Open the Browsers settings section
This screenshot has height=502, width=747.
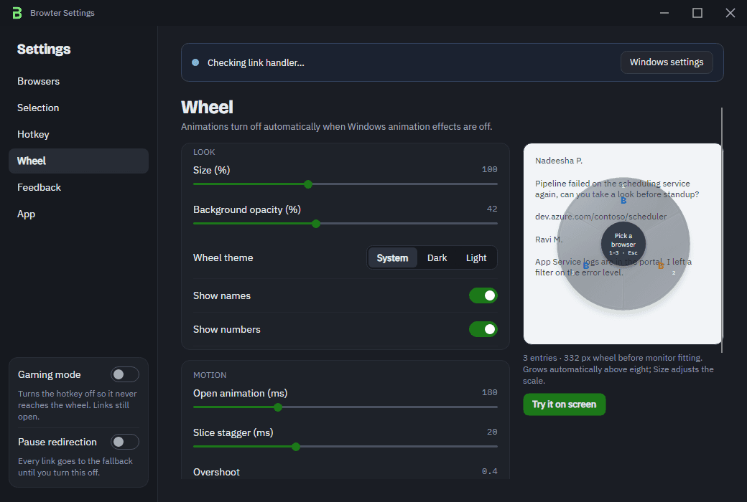pyautogui.click(x=78, y=81)
